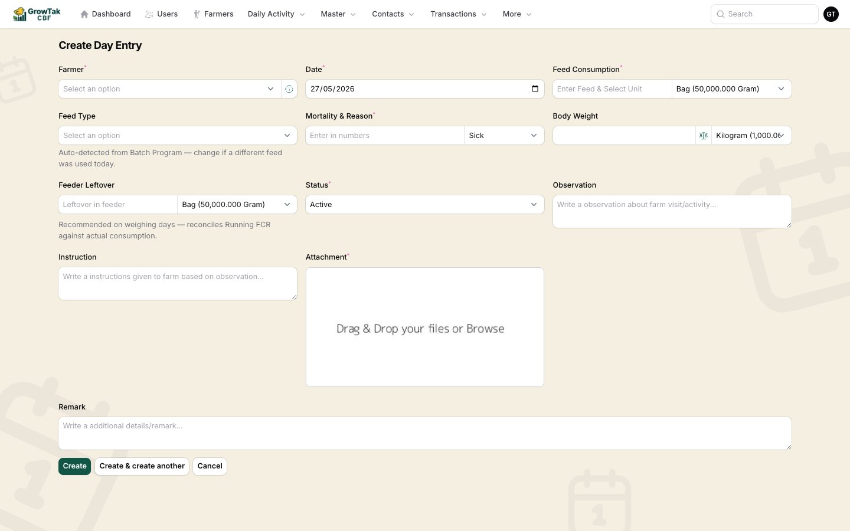Click into the Remark textarea
Screen dimensions: 850x531
[x=425, y=434]
